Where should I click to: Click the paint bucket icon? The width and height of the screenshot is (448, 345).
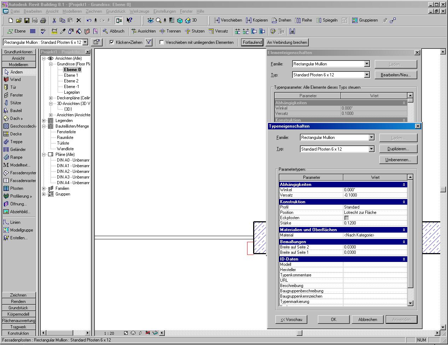[x=79, y=31]
